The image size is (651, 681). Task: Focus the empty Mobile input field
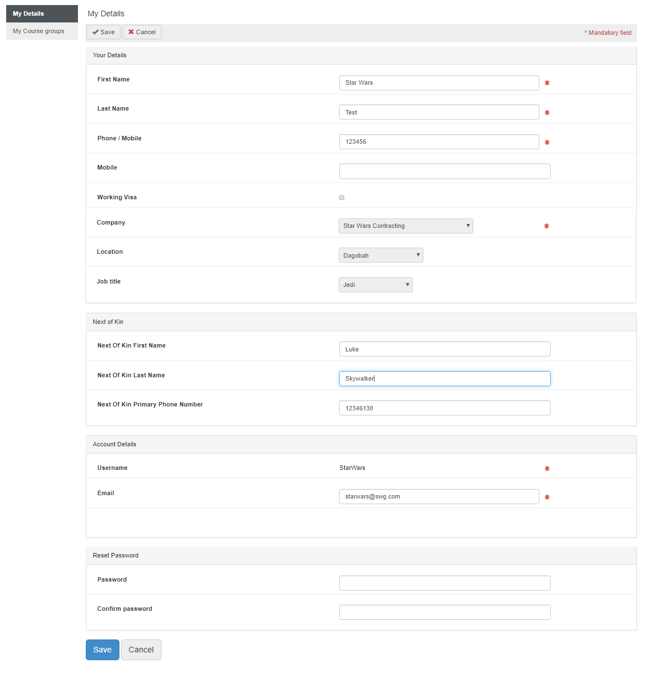[x=444, y=171]
